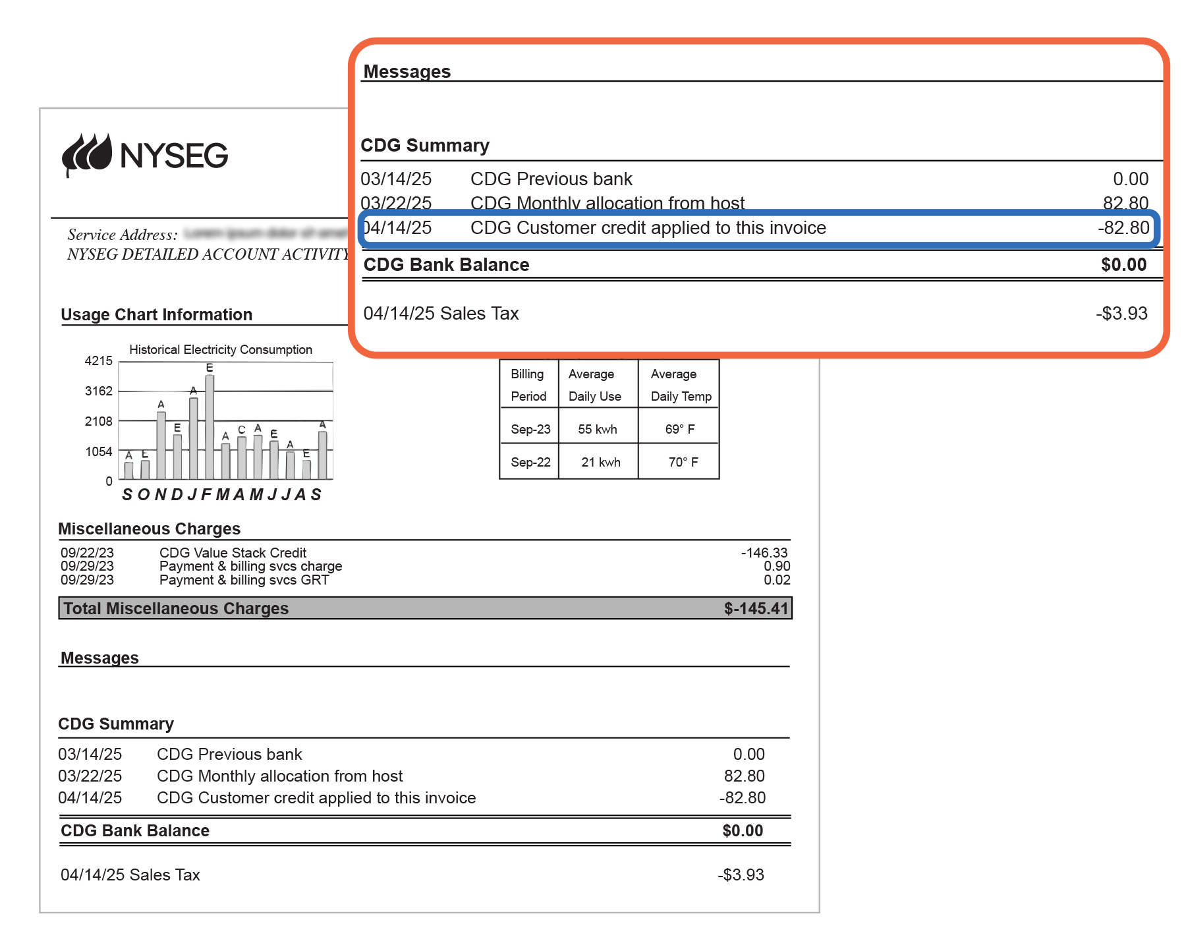Click '04/14/25 Sales Tax' on bill page
The width and height of the screenshot is (1186, 947).
pyautogui.click(x=130, y=875)
